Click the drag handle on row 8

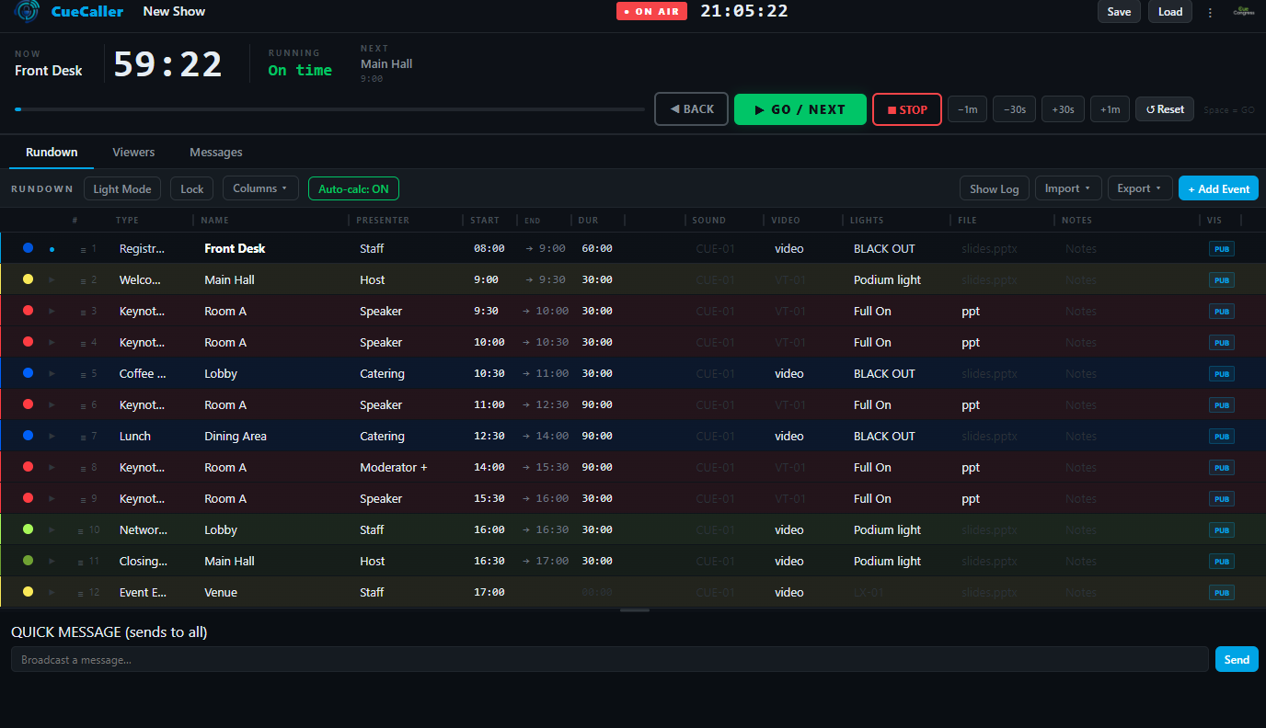tap(83, 468)
